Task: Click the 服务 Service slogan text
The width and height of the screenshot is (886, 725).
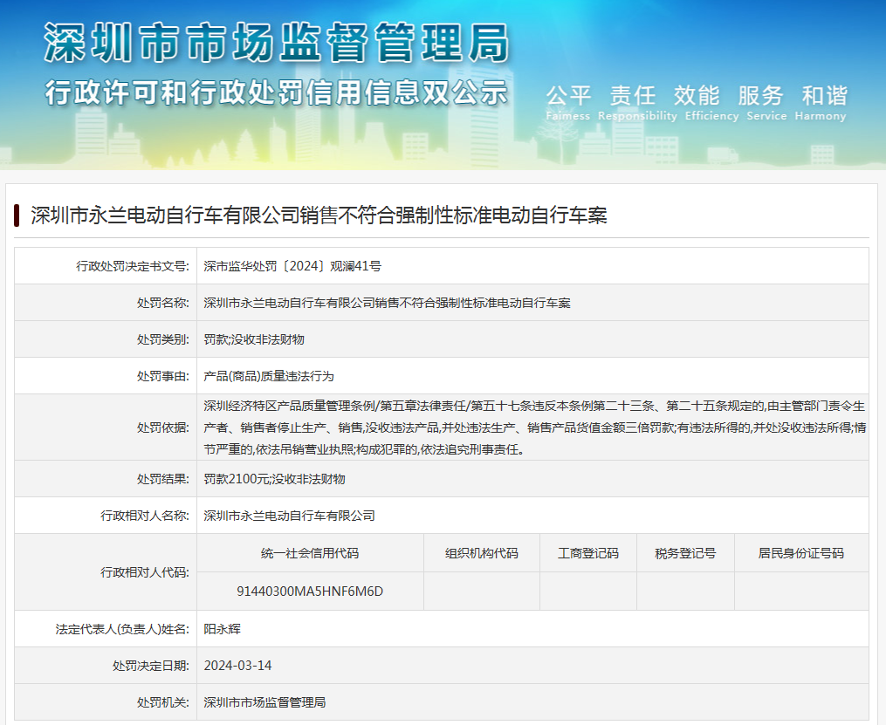Action: 760,103
